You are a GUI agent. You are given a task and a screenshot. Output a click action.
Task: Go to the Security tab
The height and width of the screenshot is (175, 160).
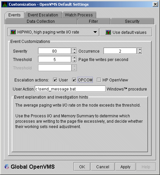[132, 21]
